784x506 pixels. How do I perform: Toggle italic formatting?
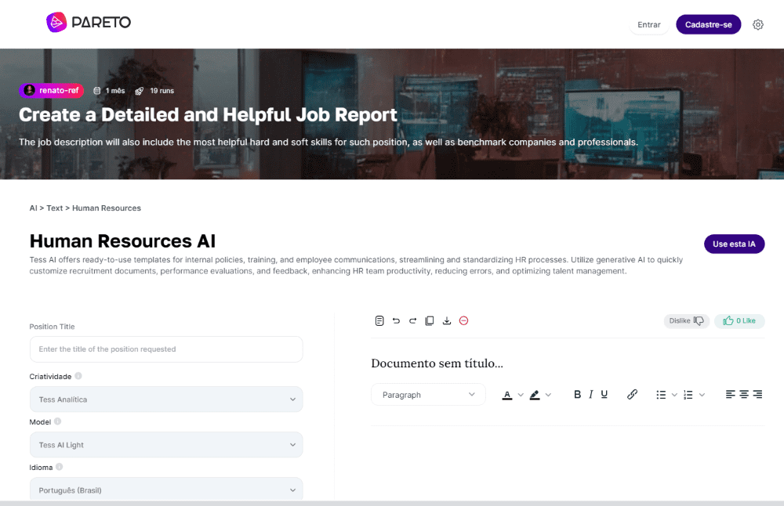[591, 395]
